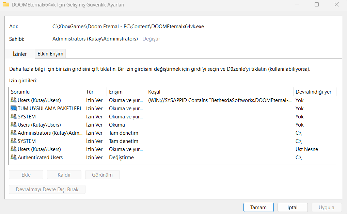Viewport: 347px width, 214px height.
Task: Click the group icon beside Administrators (Kutay\Adm...)
Action: (x=14, y=133)
